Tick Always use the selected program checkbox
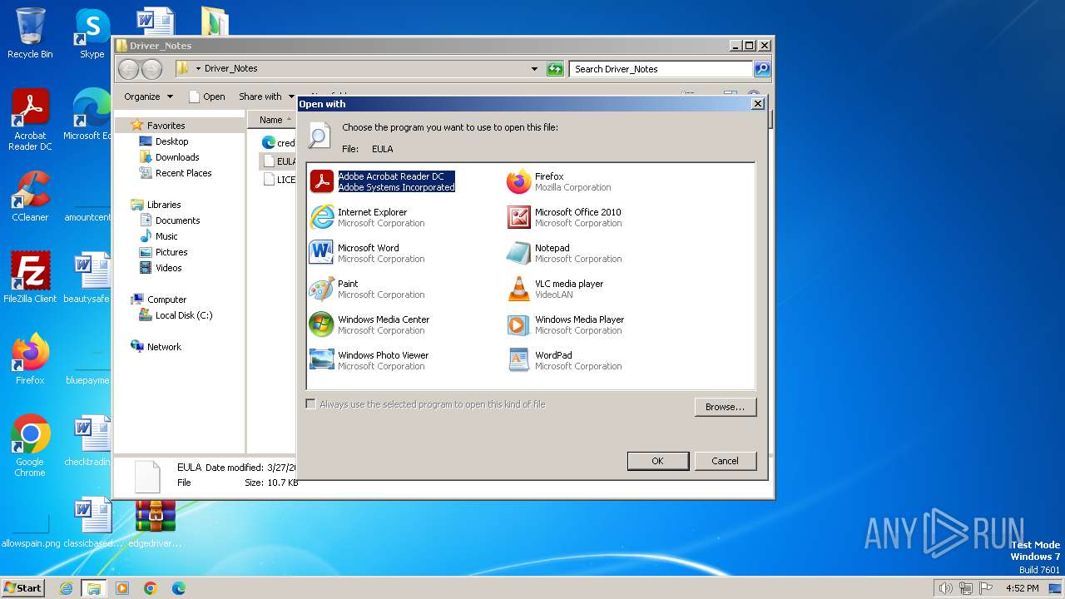Viewport: 1065px width, 599px height. point(310,404)
